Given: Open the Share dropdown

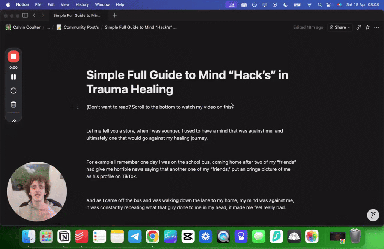Looking at the screenshot, I should pos(340,27).
